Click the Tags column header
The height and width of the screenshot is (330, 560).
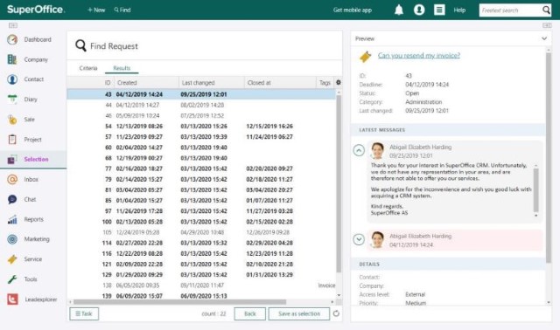point(325,83)
